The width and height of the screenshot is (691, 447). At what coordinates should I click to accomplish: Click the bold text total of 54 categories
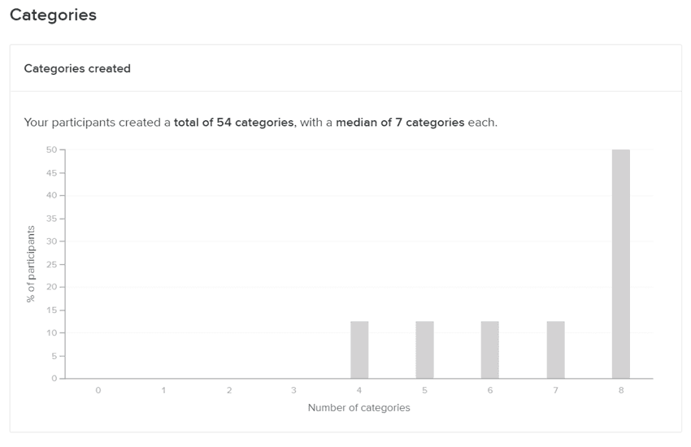[x=233, y=123]
